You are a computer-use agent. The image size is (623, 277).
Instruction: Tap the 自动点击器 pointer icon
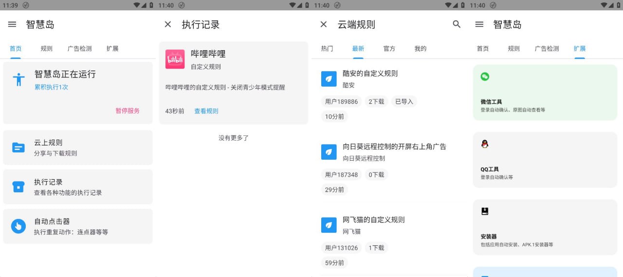point(18,226)
